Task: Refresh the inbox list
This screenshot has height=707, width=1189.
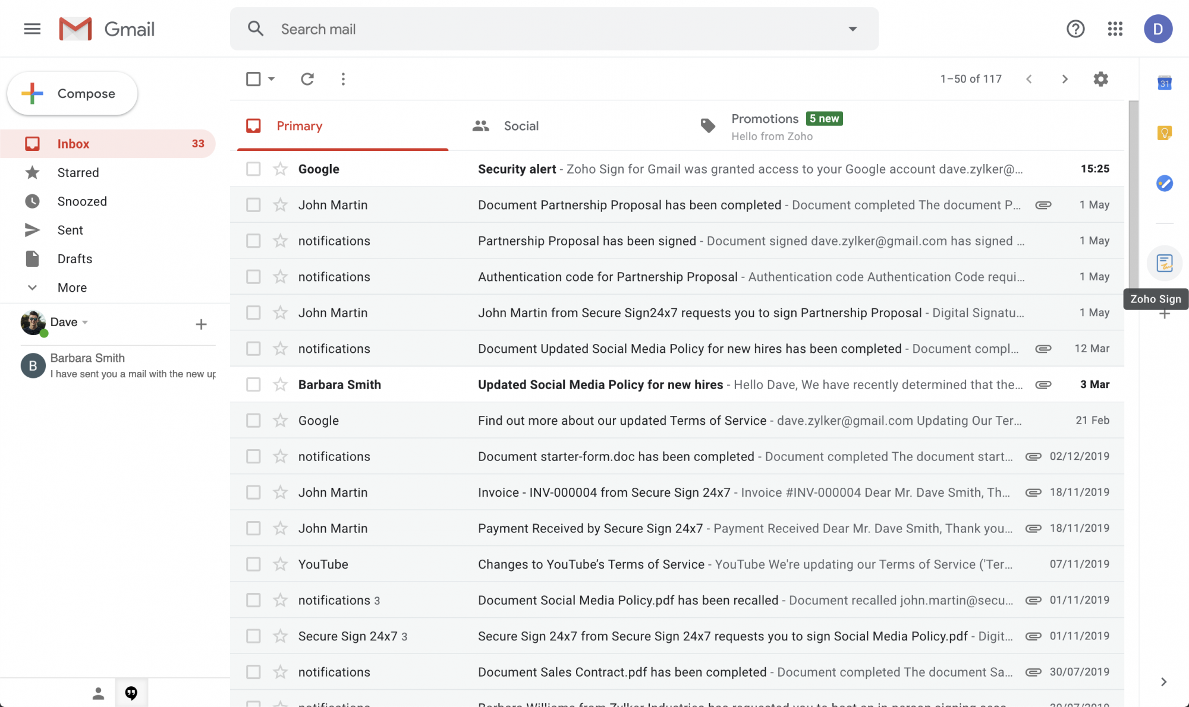Action: click(307, 78)
